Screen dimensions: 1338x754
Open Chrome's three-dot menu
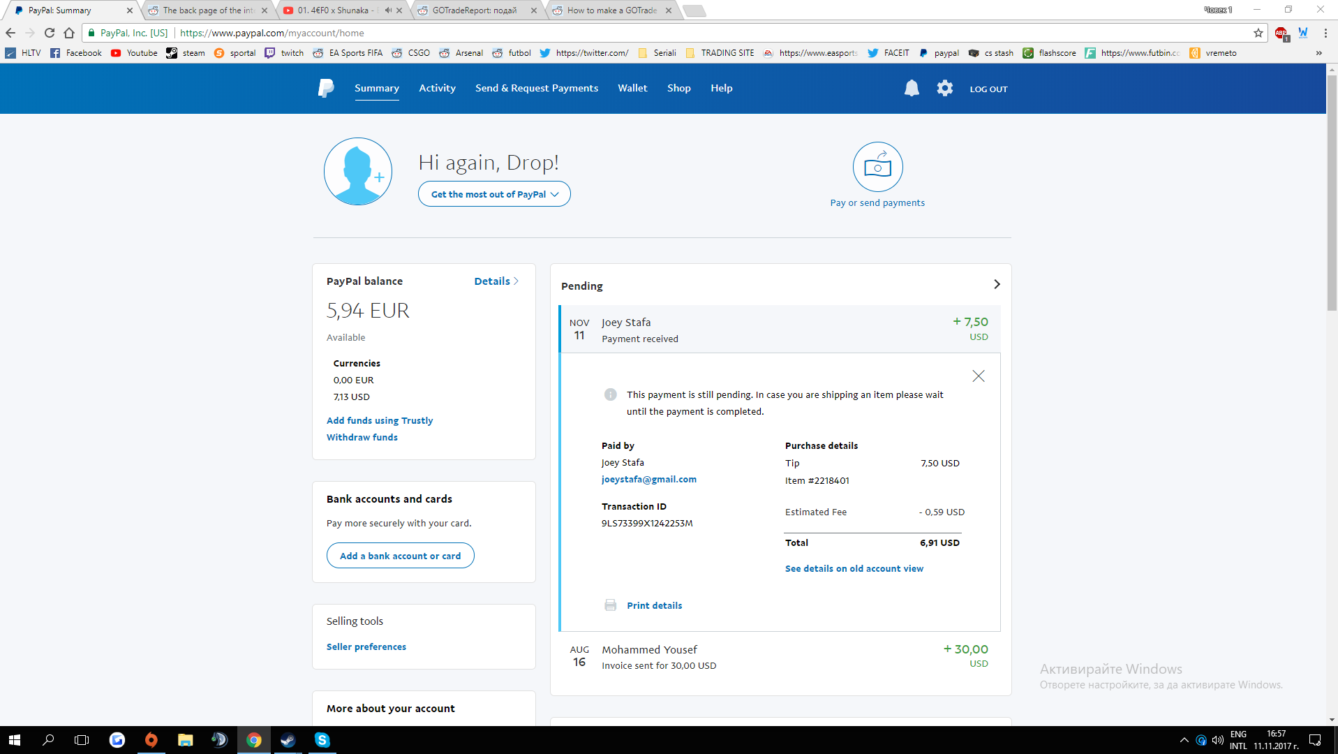coord(1325,33)
